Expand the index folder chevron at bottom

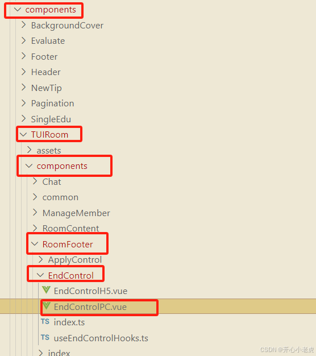(x=40, y=353)
